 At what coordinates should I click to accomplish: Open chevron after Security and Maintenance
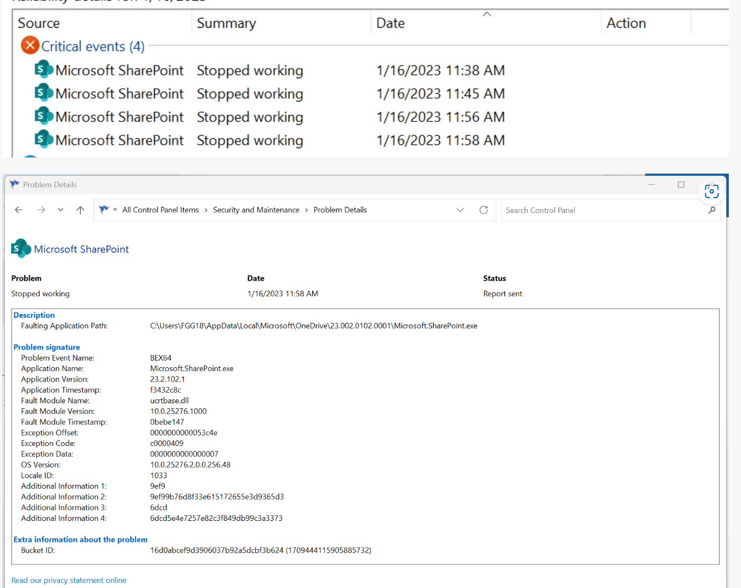tap(306, 210)
